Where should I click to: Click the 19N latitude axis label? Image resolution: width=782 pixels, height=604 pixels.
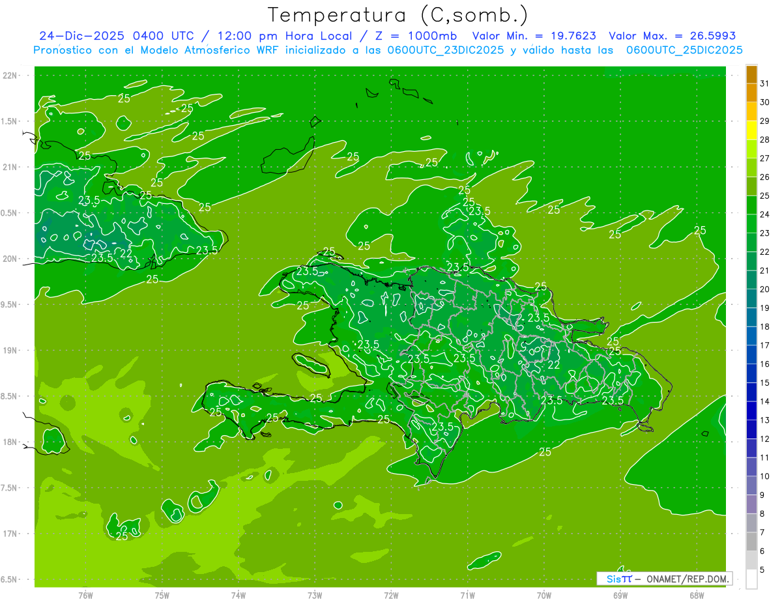(x=10, y=350)
